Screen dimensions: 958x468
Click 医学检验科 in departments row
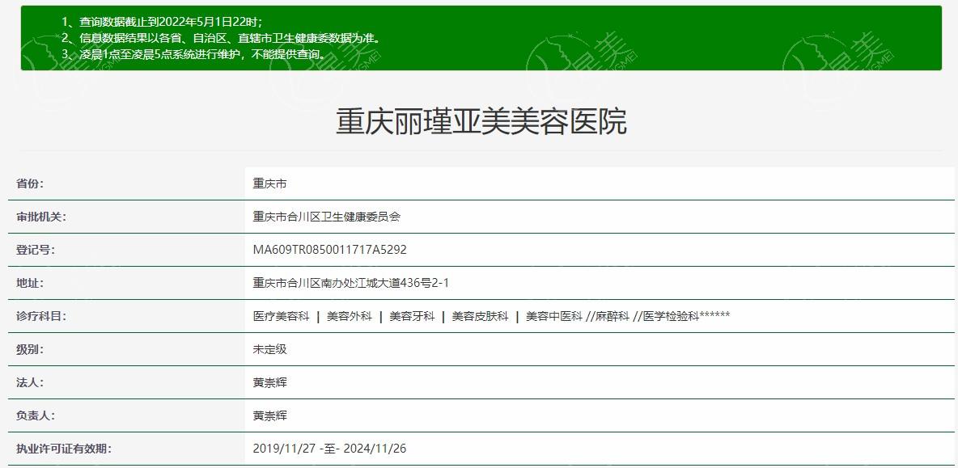click(671, 316)
